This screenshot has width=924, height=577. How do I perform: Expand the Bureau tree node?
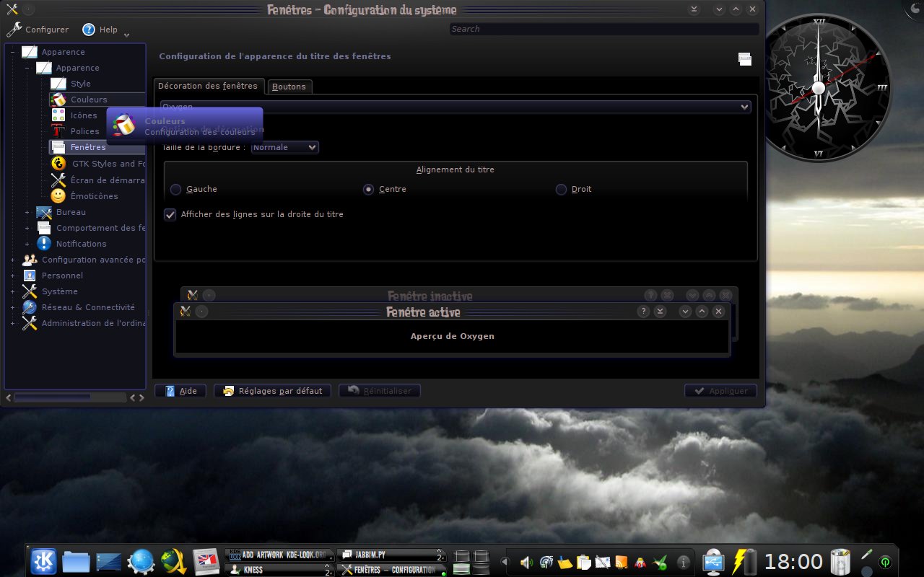point(27,212)
